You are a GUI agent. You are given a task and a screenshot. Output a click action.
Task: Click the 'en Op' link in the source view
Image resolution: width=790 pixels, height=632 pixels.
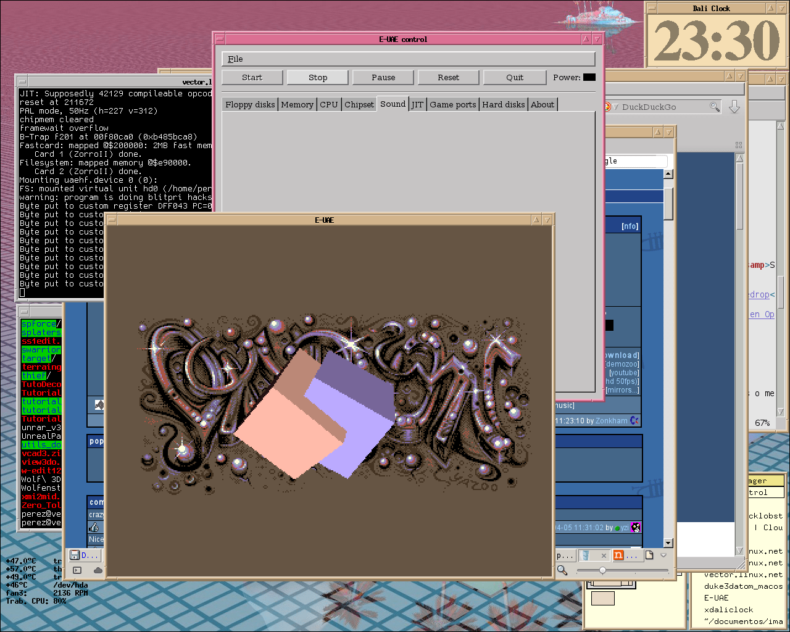pyautogui.click(x=762, y=314)
